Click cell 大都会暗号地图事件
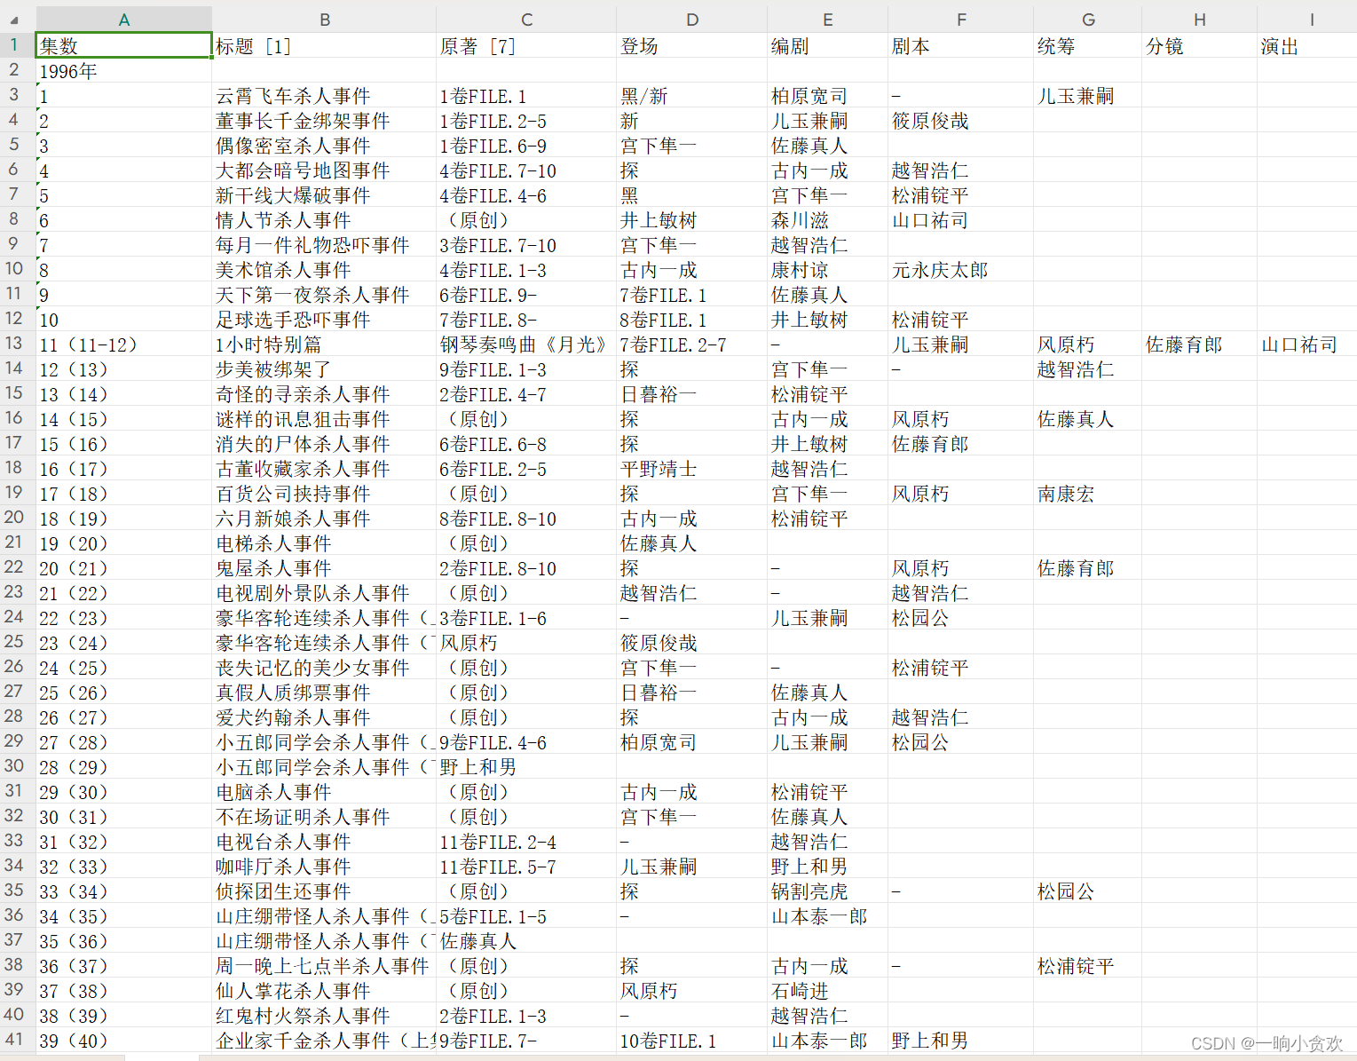Screen dimensions: 1357x1061 [x=325, y=170]
